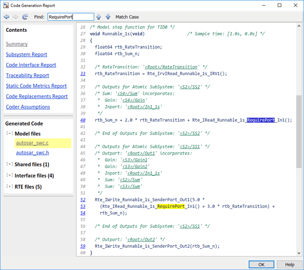304x270 pixels.
Task: Click the refresh report icon
Action: point(25,17)
